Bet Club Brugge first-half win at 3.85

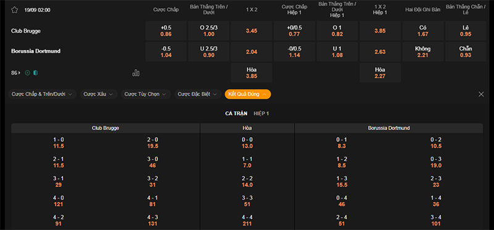(x=380, y=31)
